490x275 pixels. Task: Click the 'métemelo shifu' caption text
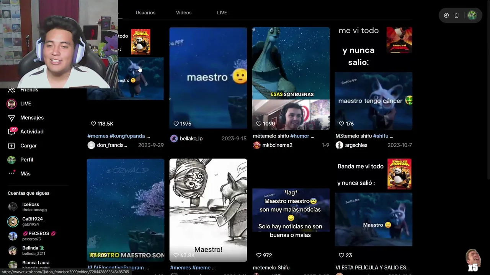(271, 136)
